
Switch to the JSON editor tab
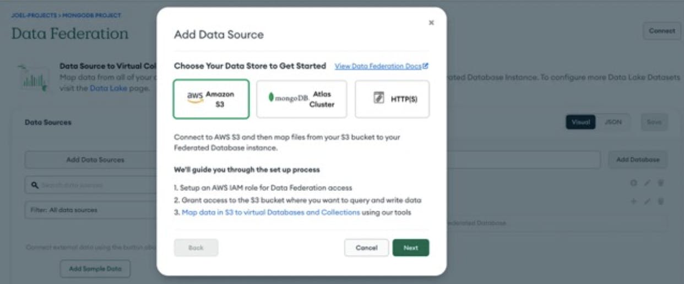coord(613,122)
